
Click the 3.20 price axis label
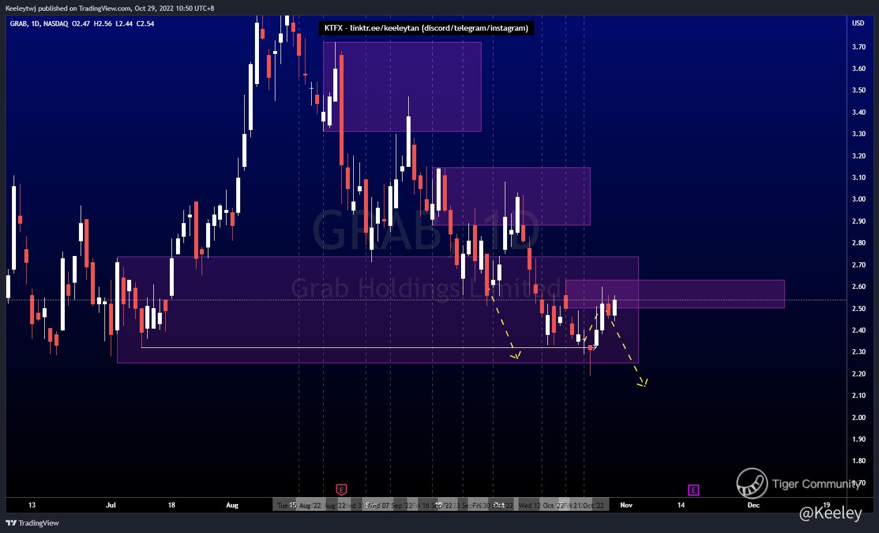(x=859, y=156)
